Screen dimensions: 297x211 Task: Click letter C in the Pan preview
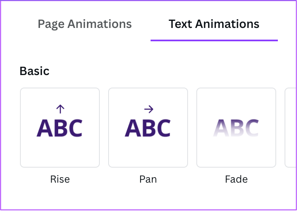pos(163,128)
